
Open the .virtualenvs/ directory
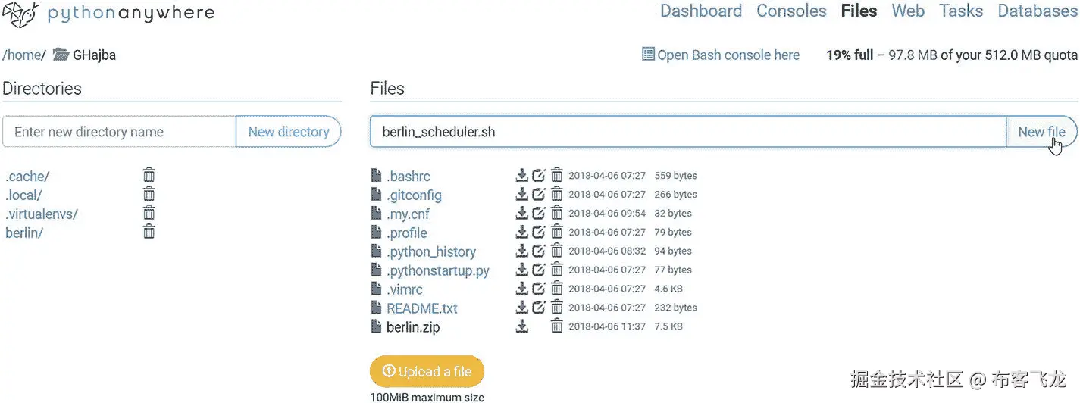[x=42, y=214]
